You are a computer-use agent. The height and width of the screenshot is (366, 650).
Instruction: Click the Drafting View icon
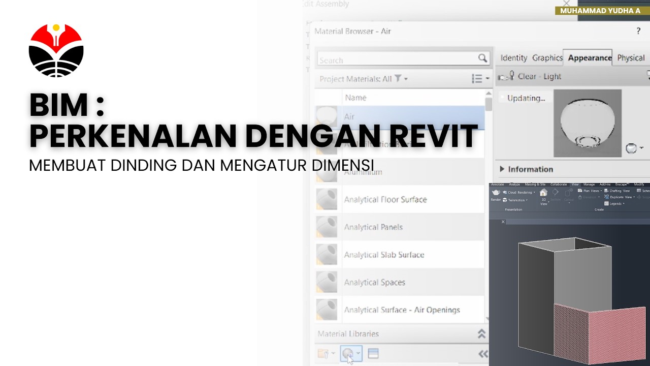click(606, 191)
